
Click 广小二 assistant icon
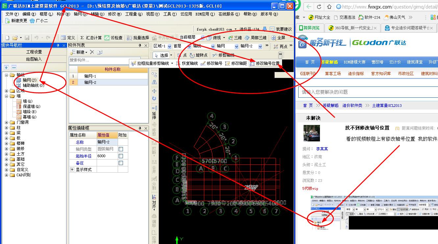(39, 20)
